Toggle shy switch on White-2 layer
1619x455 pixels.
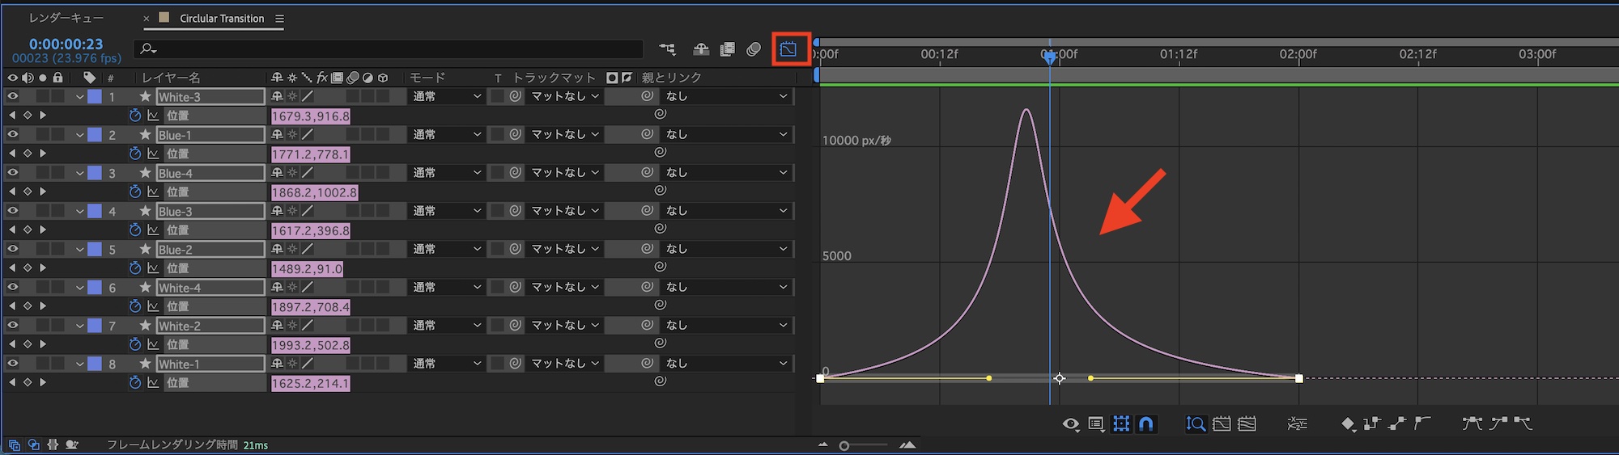coord(277,326)
